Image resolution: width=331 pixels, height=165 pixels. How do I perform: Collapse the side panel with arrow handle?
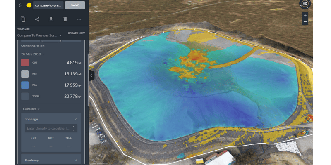[91, 75]
